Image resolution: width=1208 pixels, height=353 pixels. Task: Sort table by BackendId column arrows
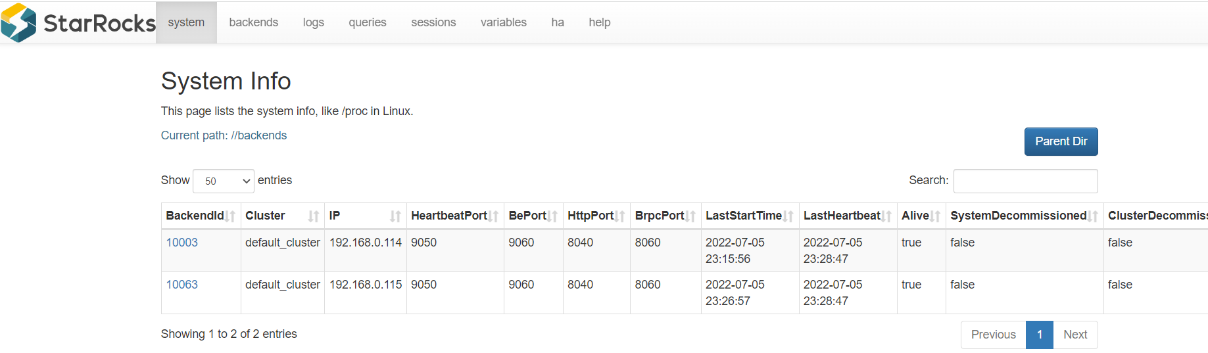pos(230,216)
